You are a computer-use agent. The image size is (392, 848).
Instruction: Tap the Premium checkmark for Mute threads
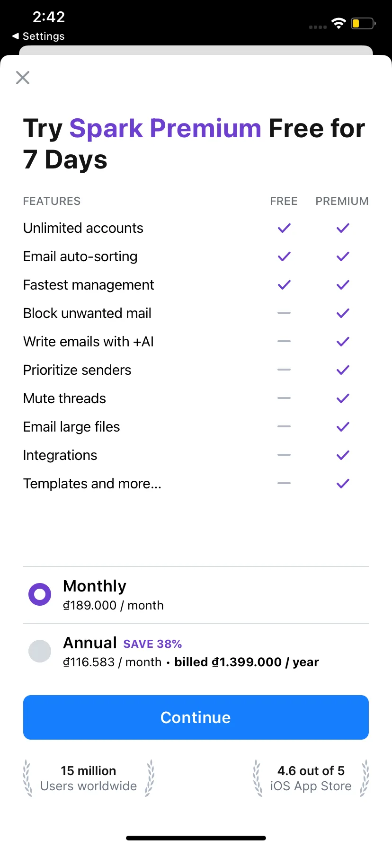click(x=343, y=398)
